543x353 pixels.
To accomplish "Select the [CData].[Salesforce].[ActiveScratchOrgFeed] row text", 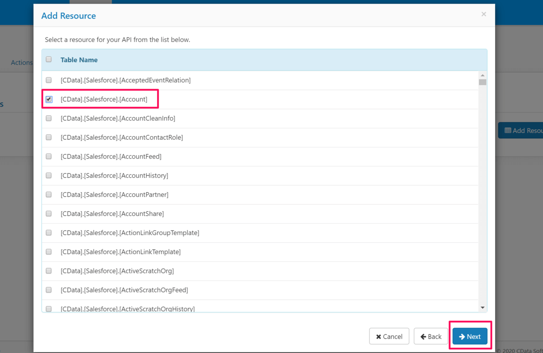I will click(x=124, y=290).
